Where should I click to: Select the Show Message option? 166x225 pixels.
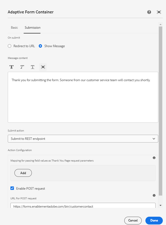click(40, 46)
